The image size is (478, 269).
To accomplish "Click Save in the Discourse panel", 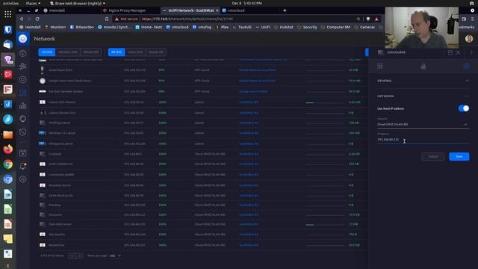I will point(459,156).
